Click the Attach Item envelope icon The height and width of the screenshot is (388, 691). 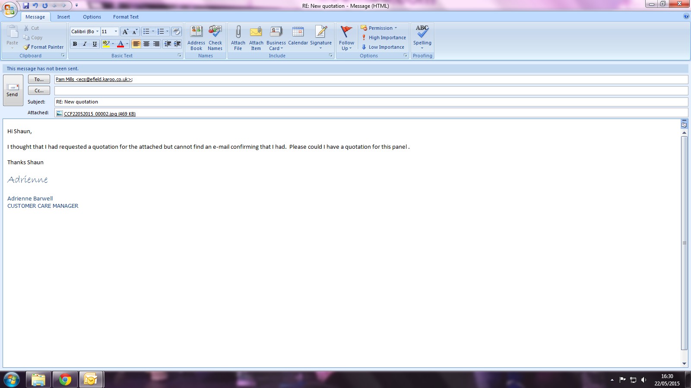point(256,32)
